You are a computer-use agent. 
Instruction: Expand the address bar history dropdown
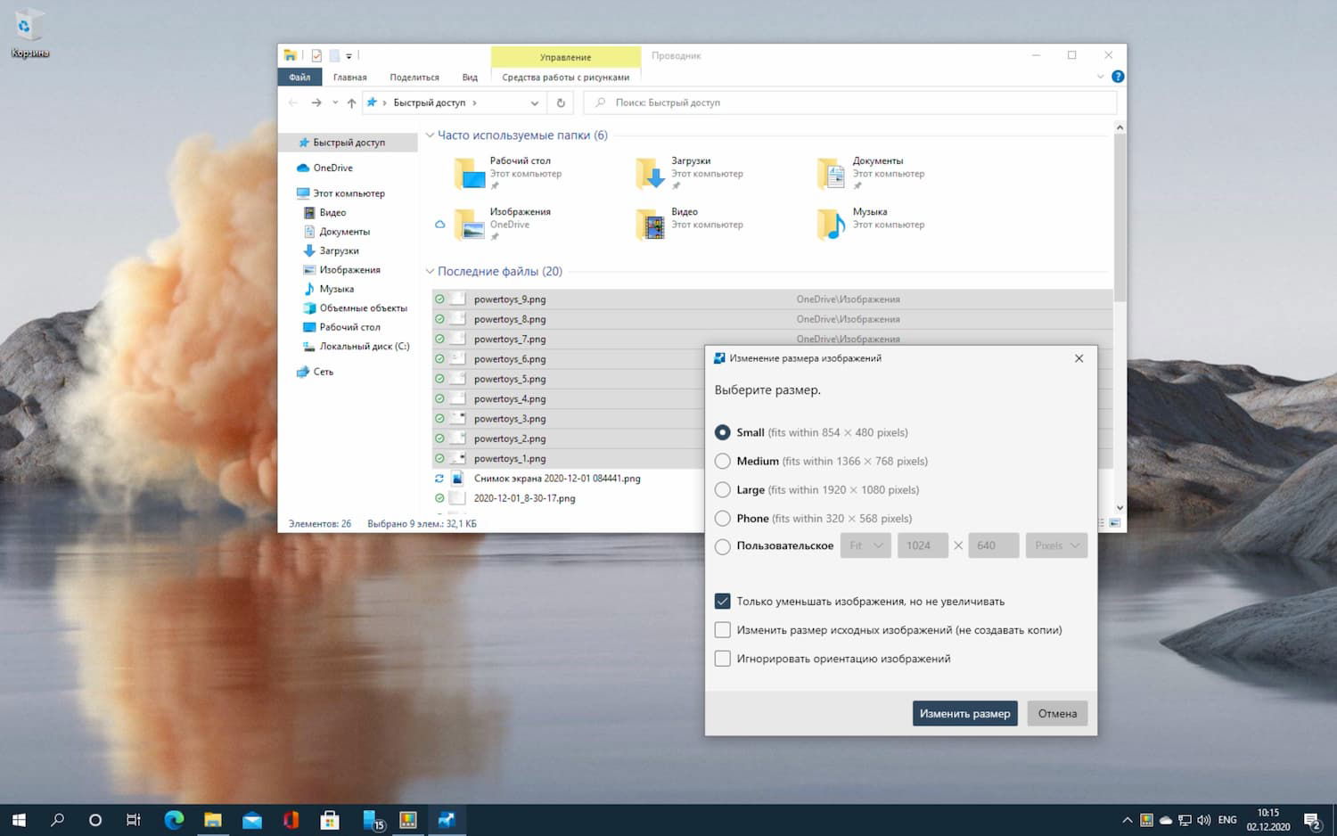(534, 102)
